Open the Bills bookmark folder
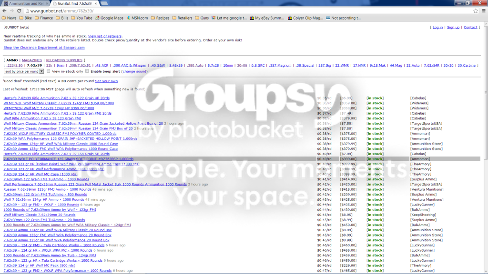488x274 pixels. click(62, 18)
